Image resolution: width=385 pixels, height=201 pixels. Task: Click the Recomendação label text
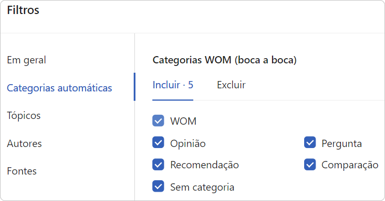(205, 165)
